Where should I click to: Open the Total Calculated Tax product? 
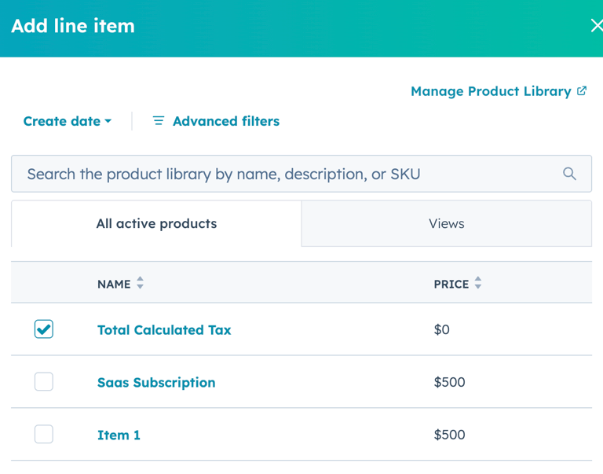(164, 330)
